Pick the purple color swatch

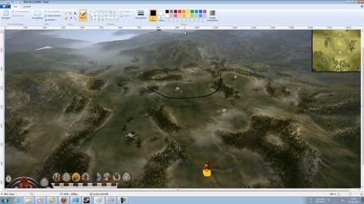[205, 11]
